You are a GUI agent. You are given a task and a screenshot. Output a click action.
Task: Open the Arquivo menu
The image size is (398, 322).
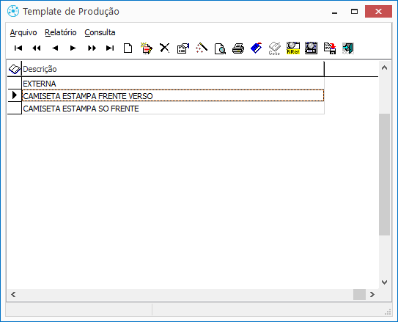point(23,32)
